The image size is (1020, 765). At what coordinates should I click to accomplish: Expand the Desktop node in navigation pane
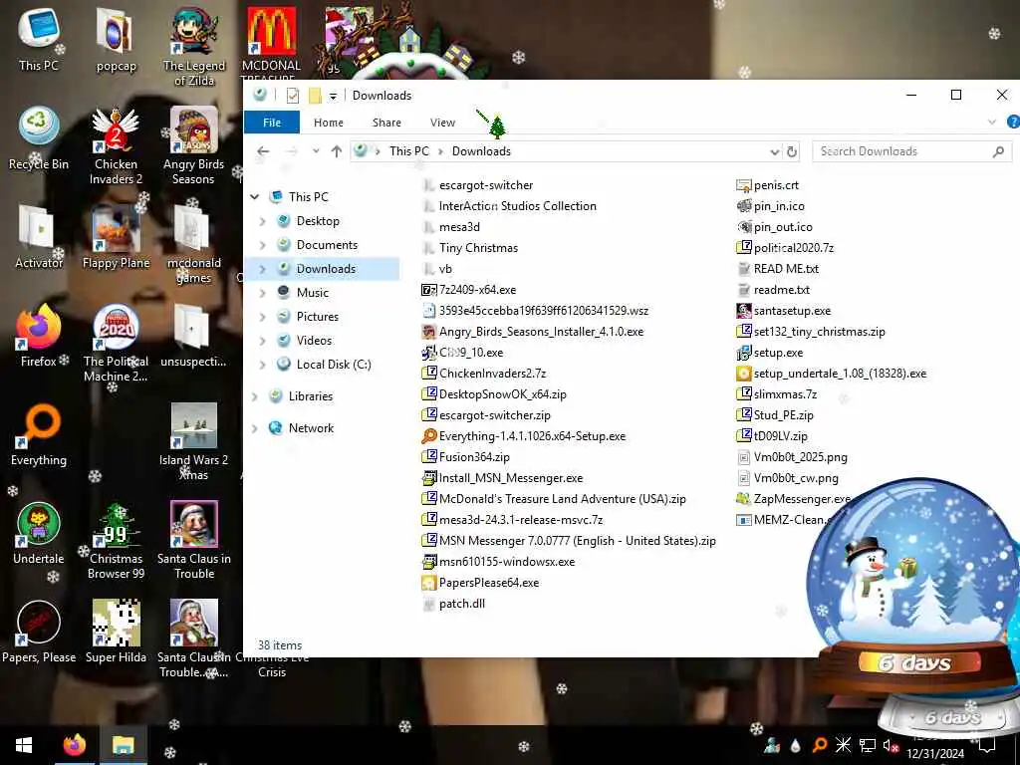pos(262,221)
